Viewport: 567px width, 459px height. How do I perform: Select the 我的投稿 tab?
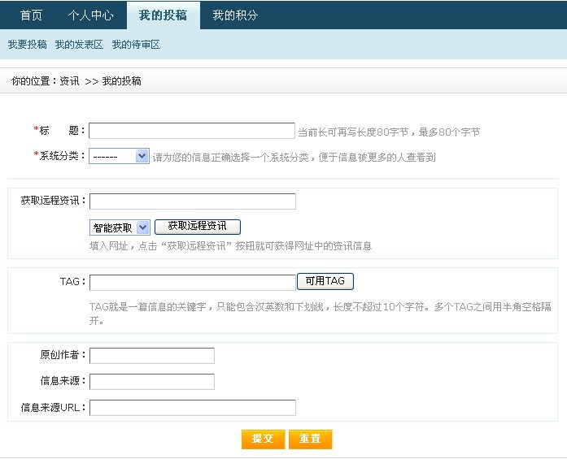tap(163, 15)
